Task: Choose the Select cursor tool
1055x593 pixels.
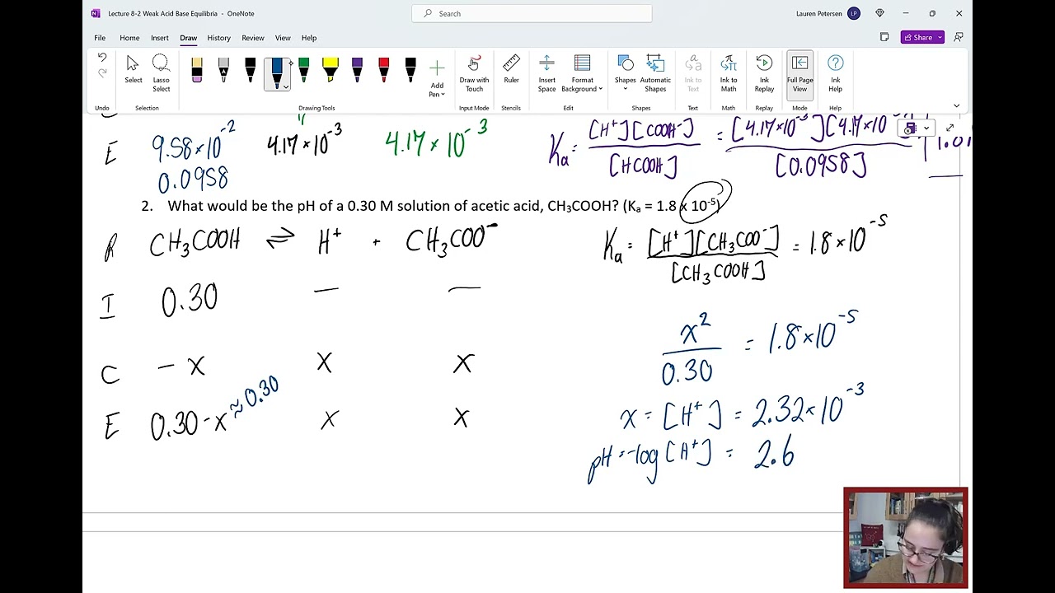Action: [133, 70]
